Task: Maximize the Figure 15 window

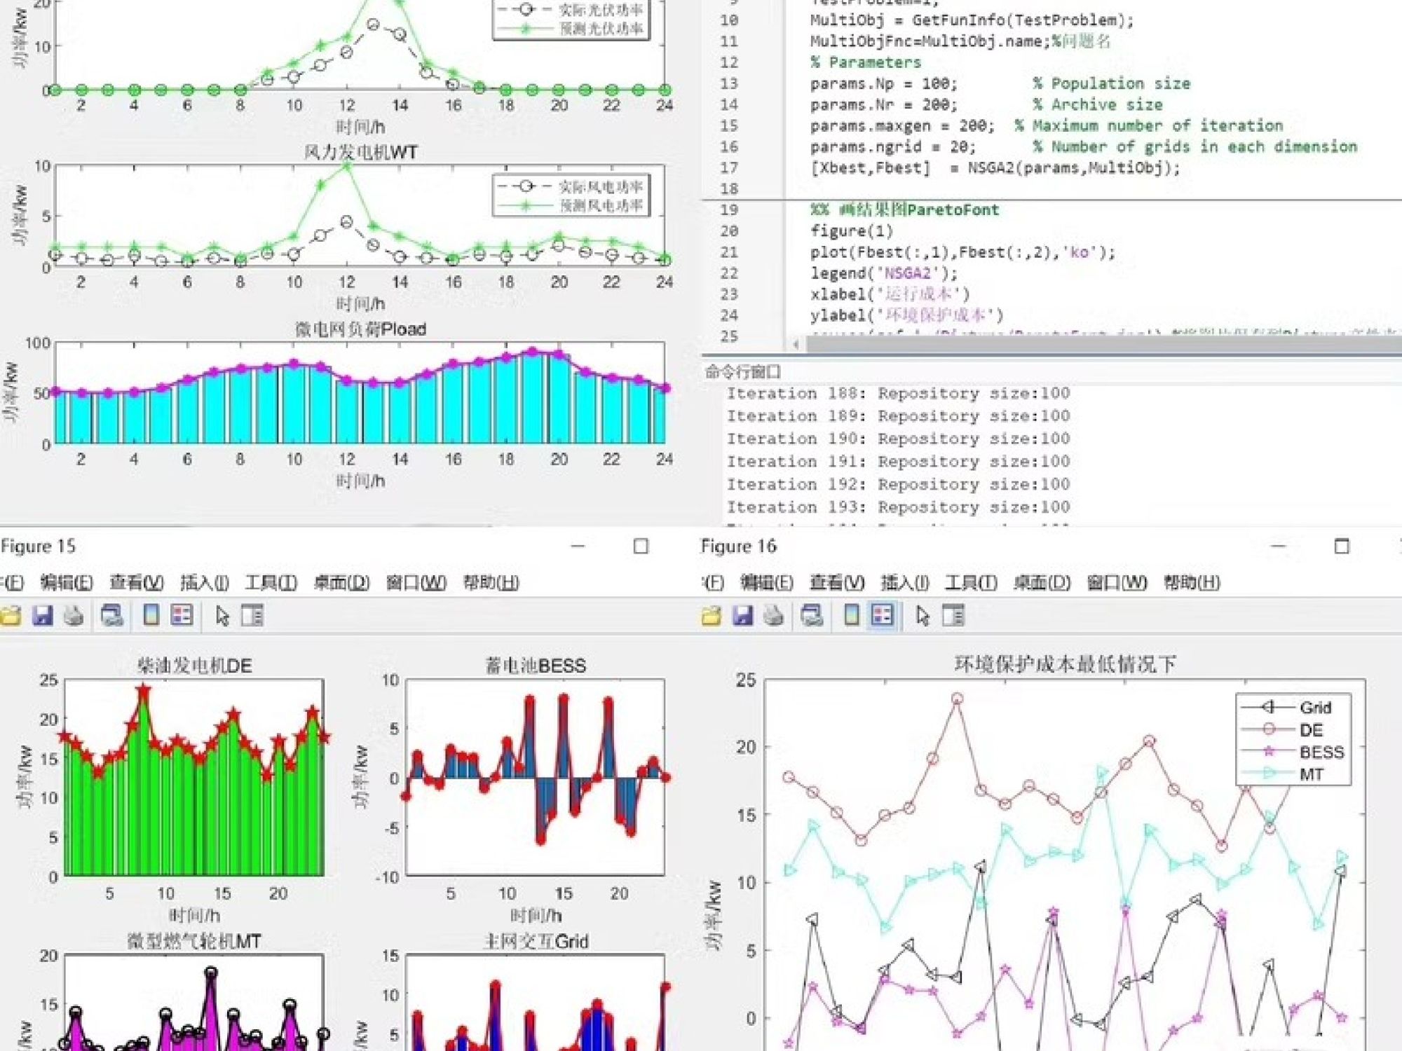Action: click(641, 546)
